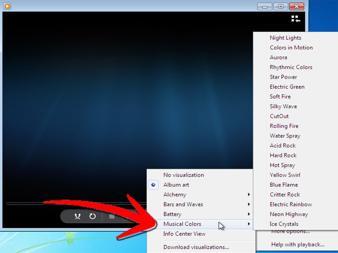Screen dimensions: 338x253
Task: Select the Shuffle playback icon
Action: tap(77, 216)
